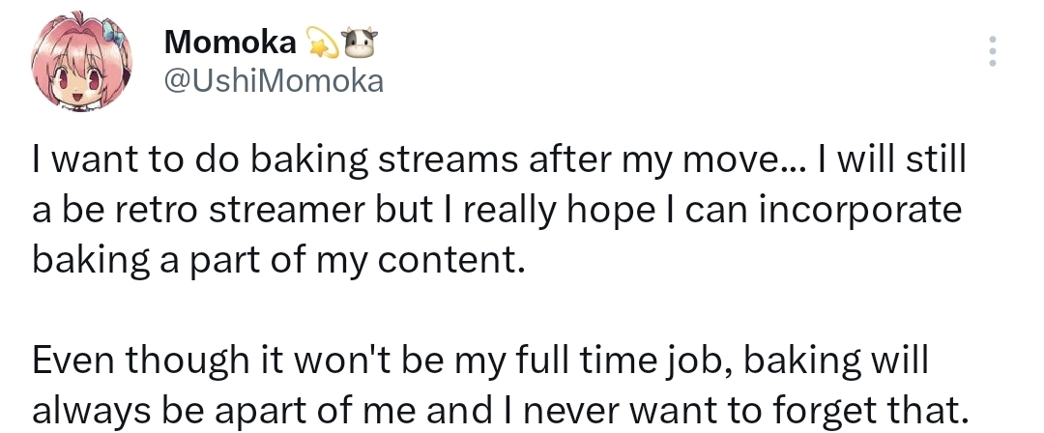
Task: Select the line beginning "a be retro streamer"
Action: 497,212
